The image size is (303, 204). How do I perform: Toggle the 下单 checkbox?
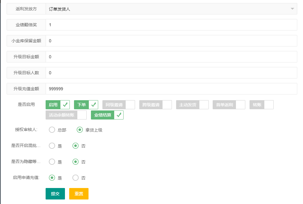click(x=86, y=105)
